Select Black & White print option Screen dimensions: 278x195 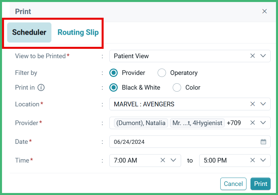point(113,87)
